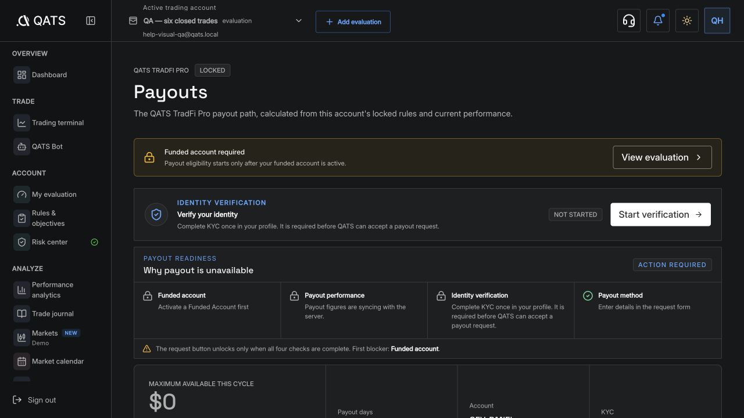Image resolution: width=744 pixels, height=418 pixels.
Task: Click lock icon beside Payout performance
Action: (294, 296)
